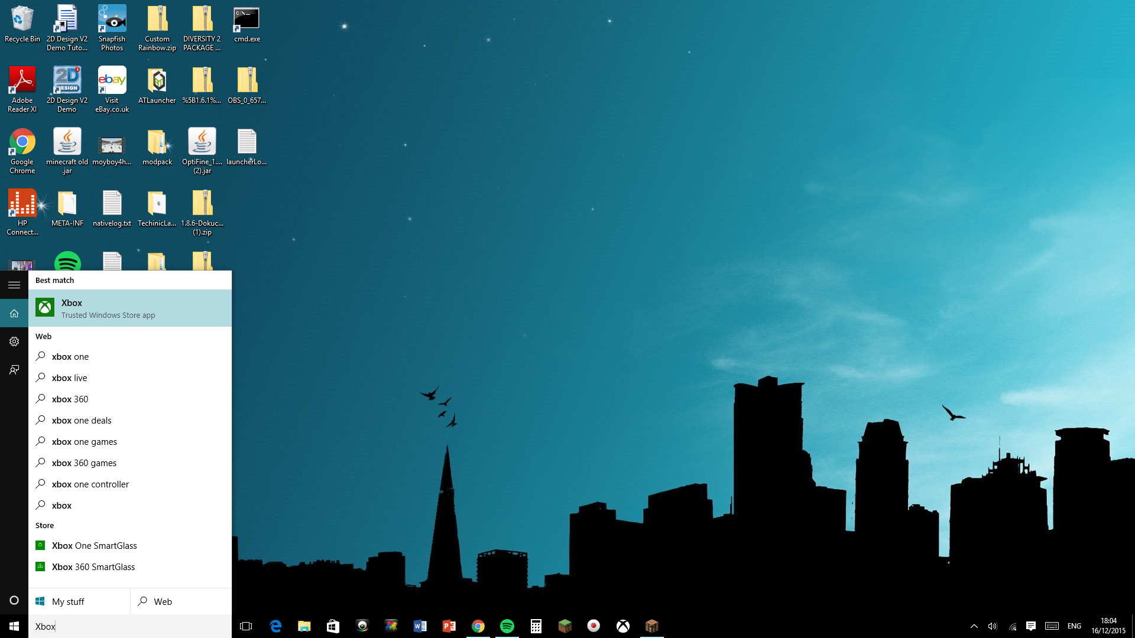Select the OBS_0_657 zip file
The width and height of the screenshot is (1135, 638).
coord(247,86)
